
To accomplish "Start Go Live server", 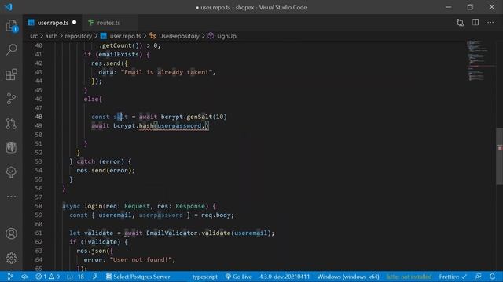I will pos(238,277).
